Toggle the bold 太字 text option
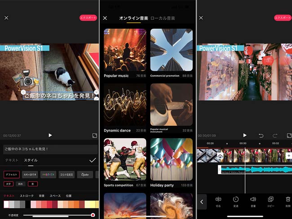 9,184
